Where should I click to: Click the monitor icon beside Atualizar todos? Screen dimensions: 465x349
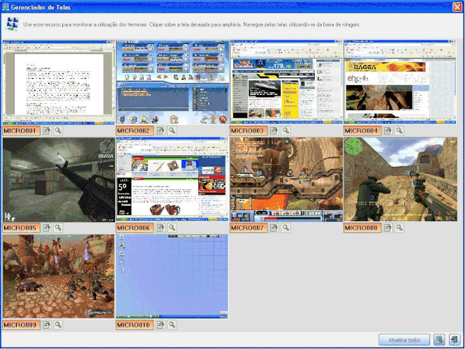pyautogui.click(x=439, y=340)
